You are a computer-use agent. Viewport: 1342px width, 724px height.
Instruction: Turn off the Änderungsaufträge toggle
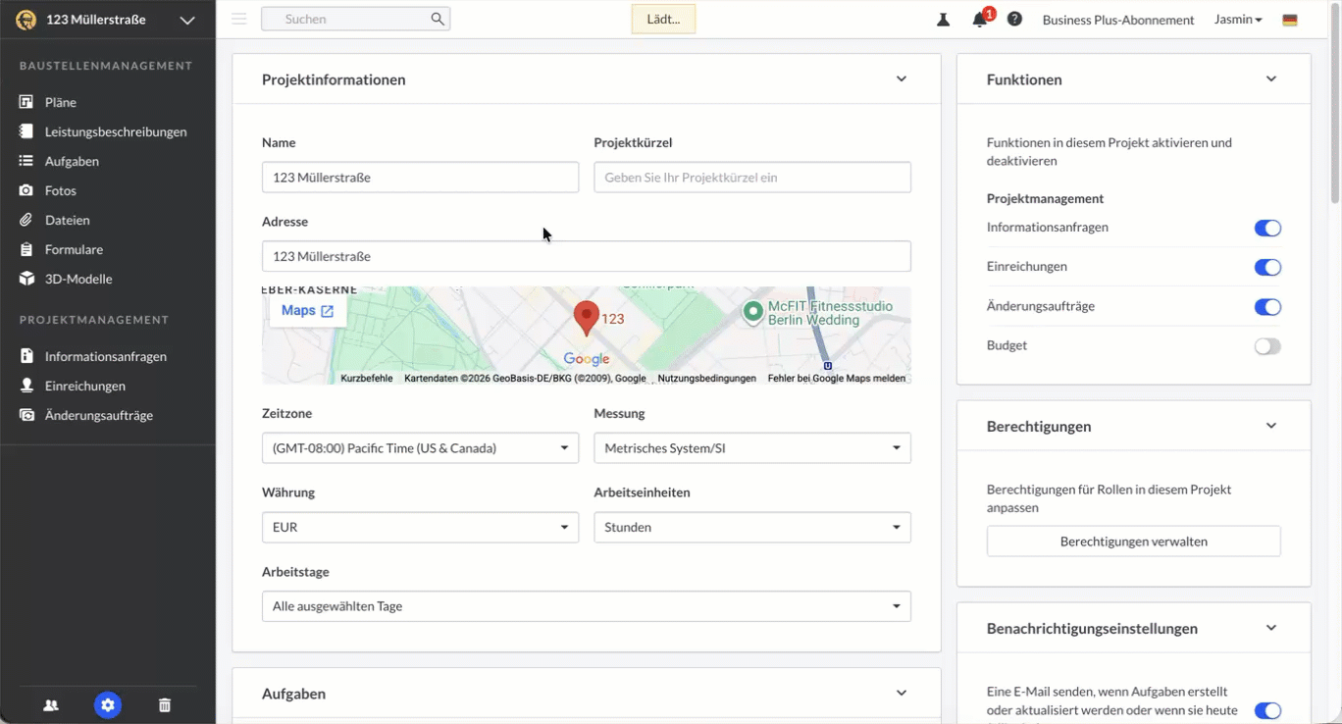[1267, 307]
